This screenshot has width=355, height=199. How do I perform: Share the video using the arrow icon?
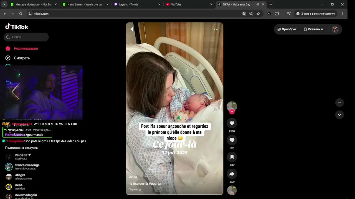(232, 174)
